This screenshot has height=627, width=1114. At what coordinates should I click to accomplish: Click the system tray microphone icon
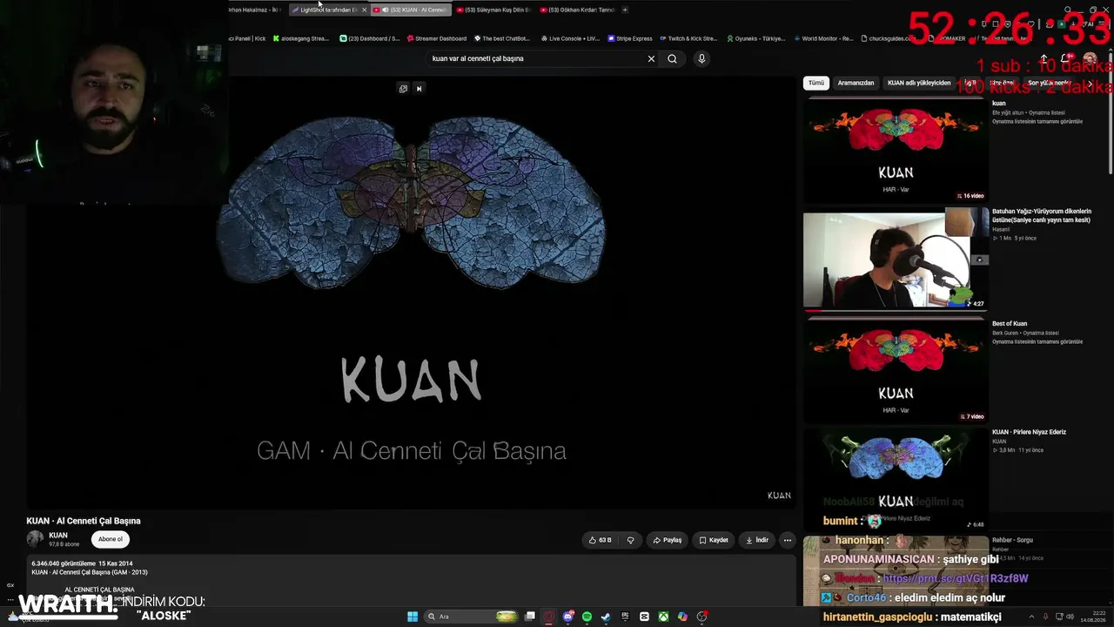coord(1046,617)
